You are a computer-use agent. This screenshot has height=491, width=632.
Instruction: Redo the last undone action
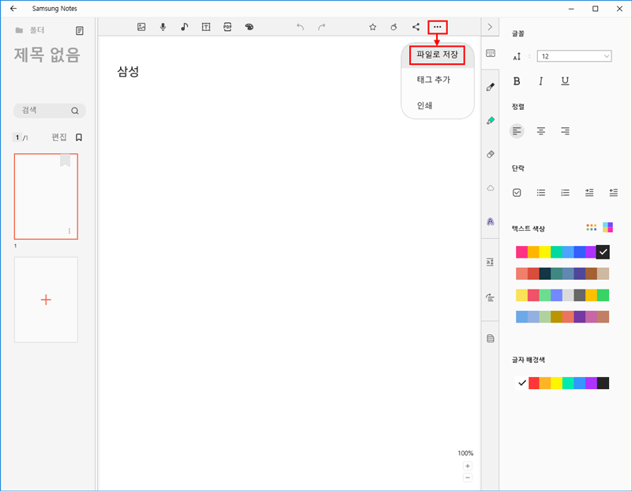pyautogui.click(x=322, y=27)
